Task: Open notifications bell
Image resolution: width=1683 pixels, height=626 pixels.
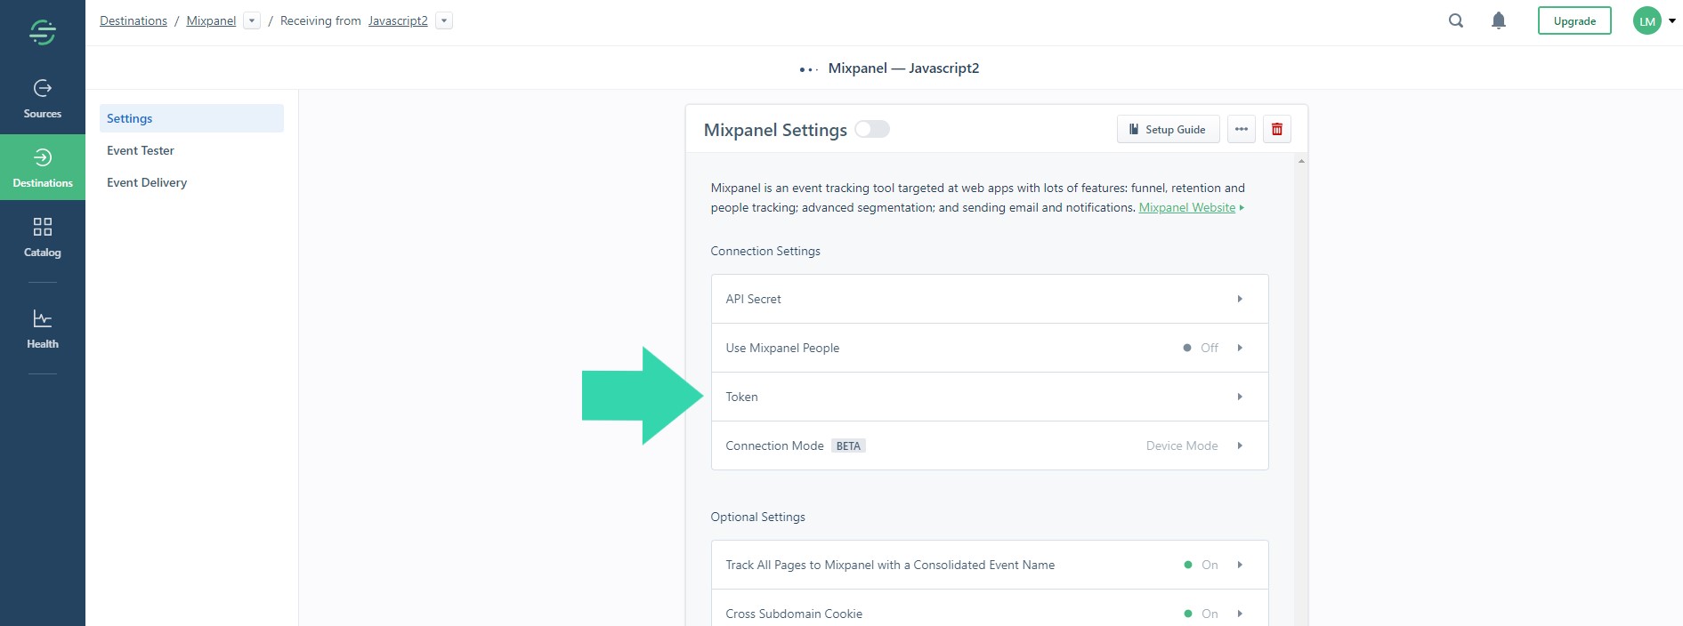Action: click(1499, 20)
